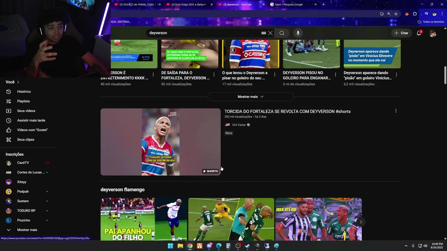Bookmark this page with the star icon
Image resolution: width=447 pixels, height=251 pixels.
(x=396, y=14)
